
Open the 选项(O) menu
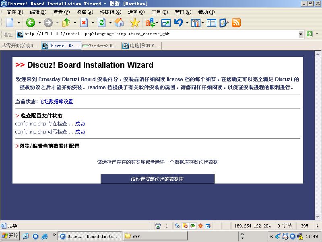click(136, 12)
